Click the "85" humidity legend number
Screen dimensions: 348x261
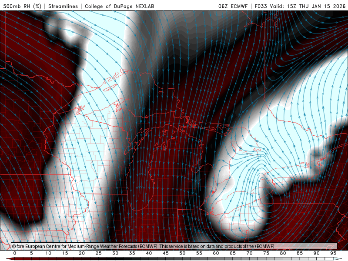click(x=300, y=253)
